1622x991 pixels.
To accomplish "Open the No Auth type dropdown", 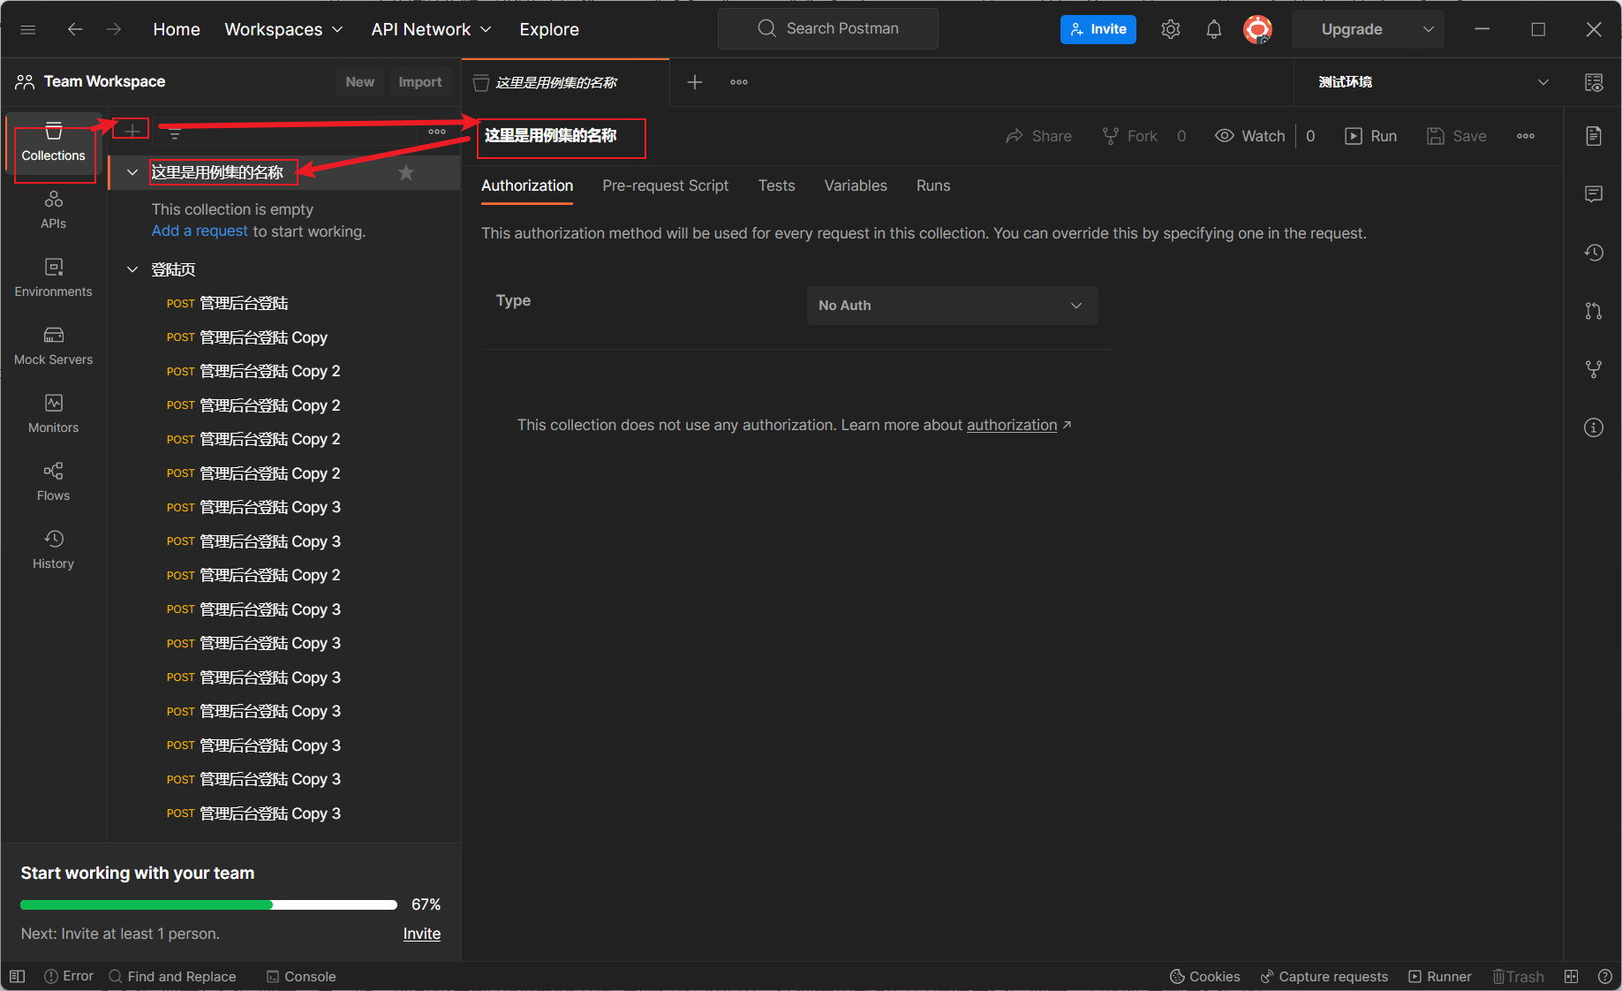I will 952,306.
